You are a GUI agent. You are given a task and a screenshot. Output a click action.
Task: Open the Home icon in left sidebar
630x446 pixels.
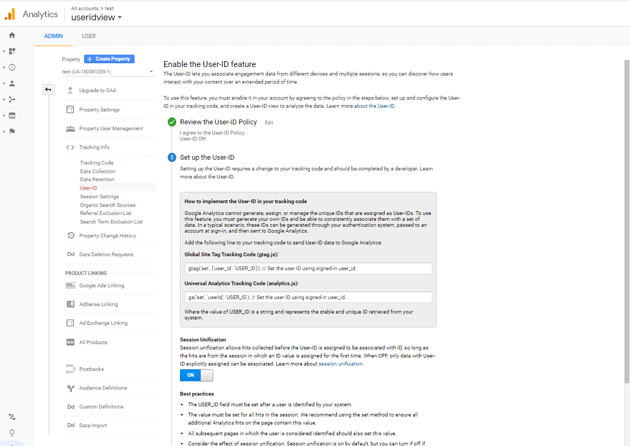click(x=12, y=35)
